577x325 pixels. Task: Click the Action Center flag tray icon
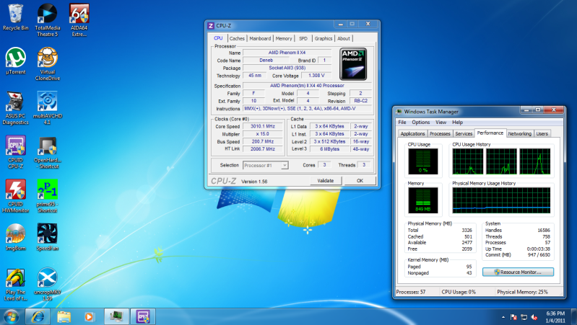pos(513,317)
